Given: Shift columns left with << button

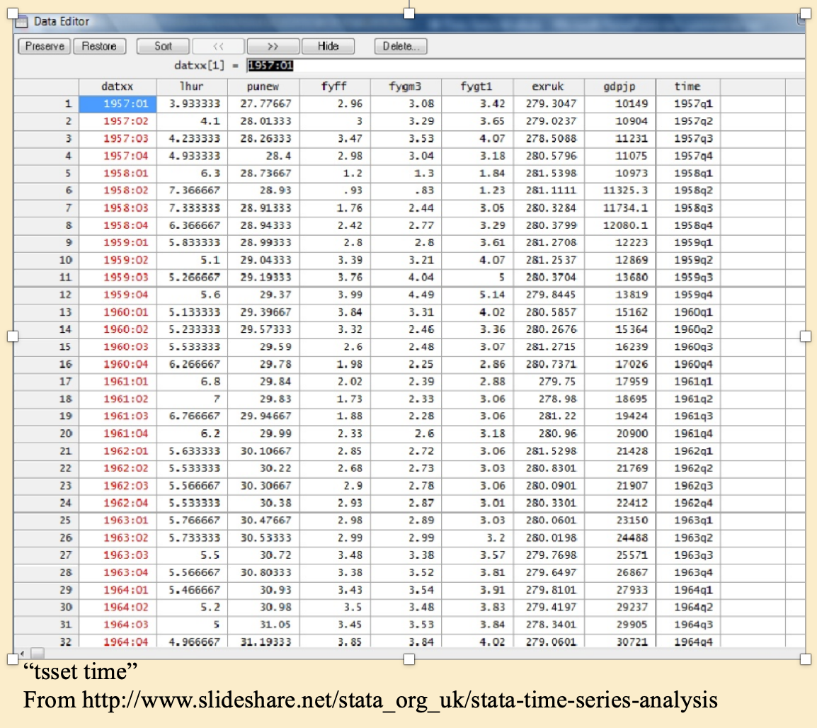Looking at the screenshot, I should pos(218,46).
